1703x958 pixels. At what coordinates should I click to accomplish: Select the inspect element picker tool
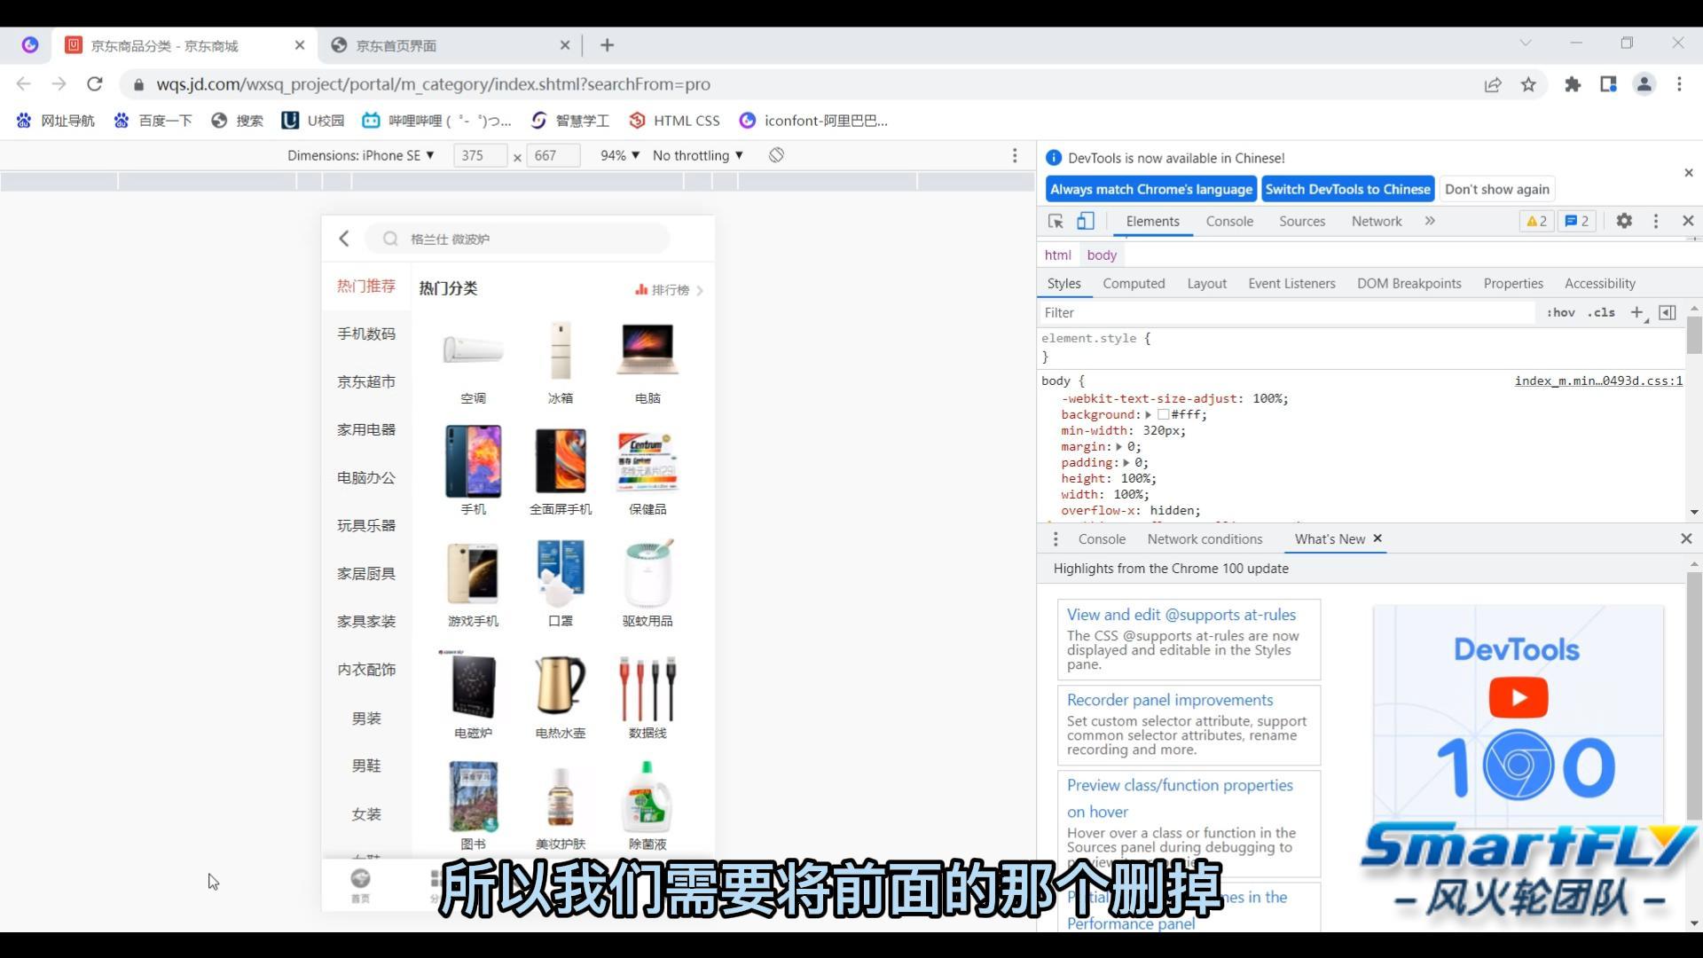1054,221
